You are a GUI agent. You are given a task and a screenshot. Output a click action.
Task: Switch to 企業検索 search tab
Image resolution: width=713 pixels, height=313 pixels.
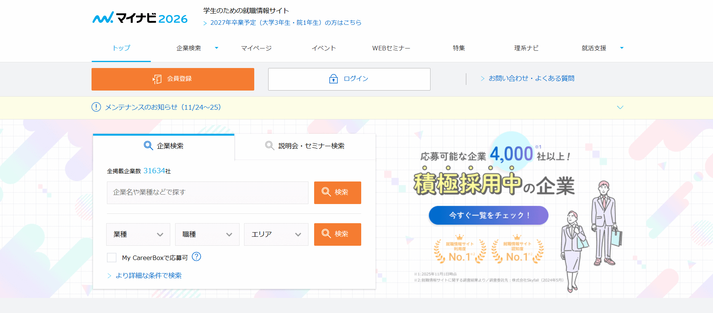point(163,147)
